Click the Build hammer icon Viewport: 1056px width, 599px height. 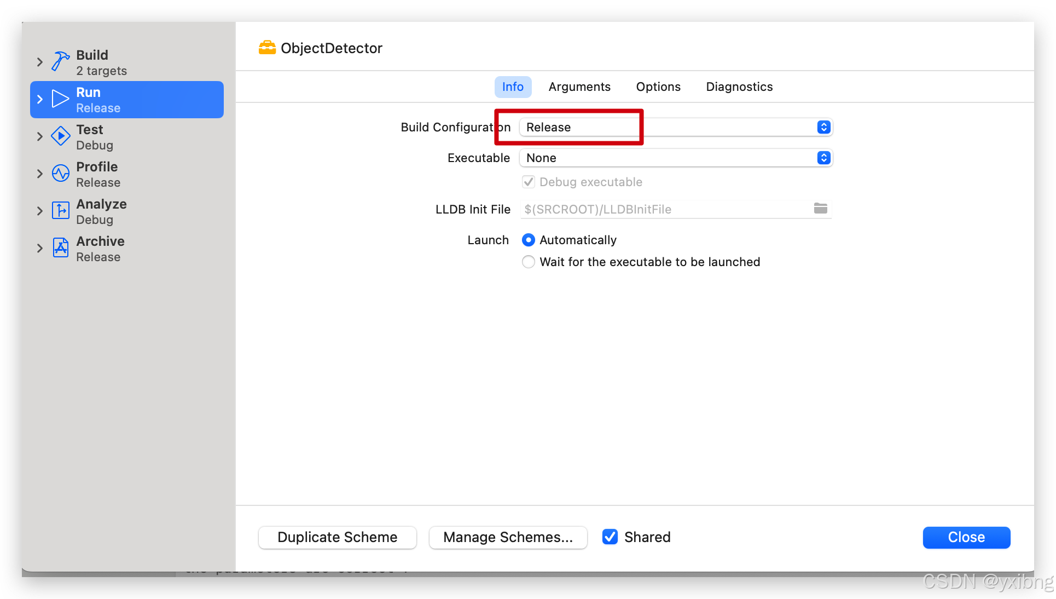(x=60, y=61)
